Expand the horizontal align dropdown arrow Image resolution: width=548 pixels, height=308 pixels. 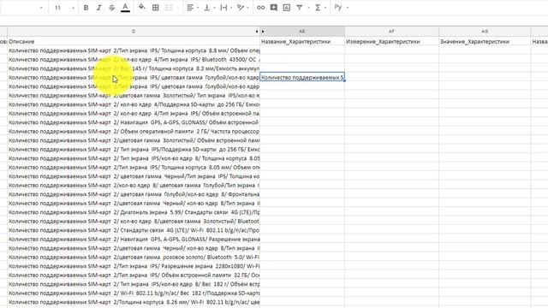click(198, 8)
